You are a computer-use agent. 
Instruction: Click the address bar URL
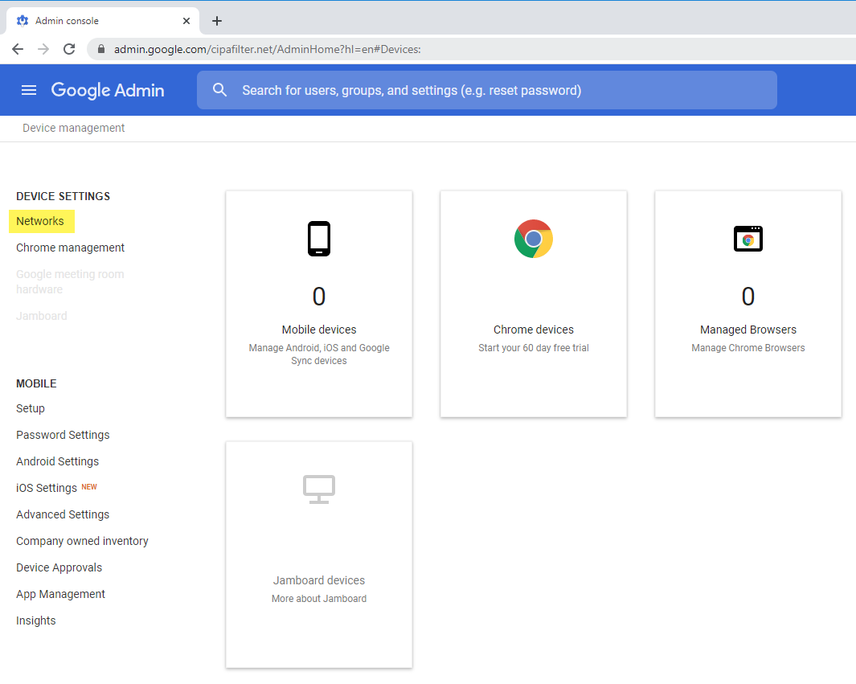point(267,49)
